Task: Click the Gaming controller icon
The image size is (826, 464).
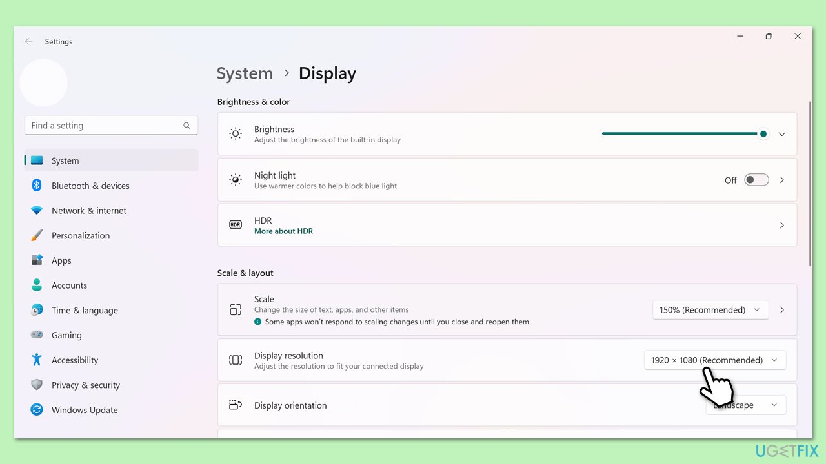Action: pyautogui.click(x=37, y=335)
